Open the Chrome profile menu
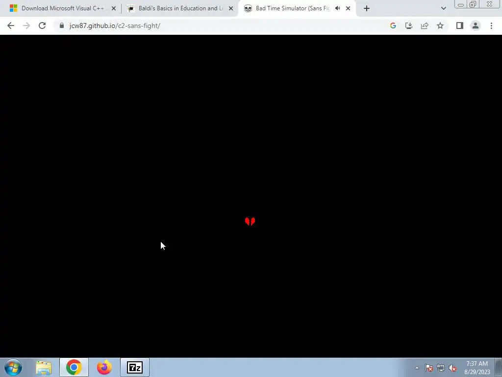This screenshot has width=502, height=377. 476,26
